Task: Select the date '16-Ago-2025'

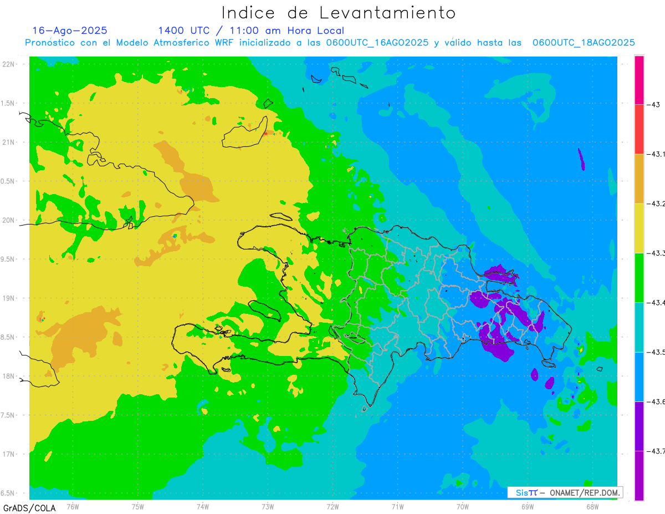Action: pyautogui.click(x=70, y=30)
